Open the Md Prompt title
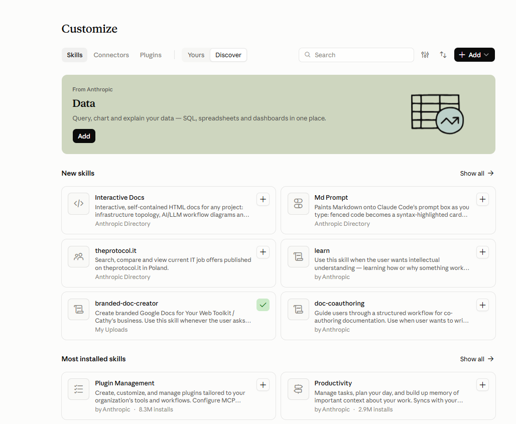 331,197
